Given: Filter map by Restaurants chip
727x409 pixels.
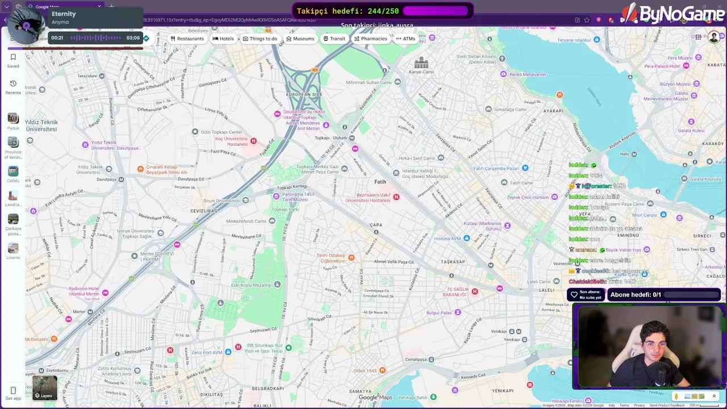Looking at the screenshot, I should [x=187, y=39].
